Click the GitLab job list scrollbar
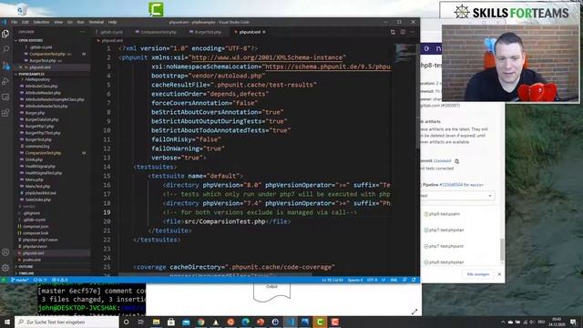Viewport: 583px width, 328px height. click(502, 250)
